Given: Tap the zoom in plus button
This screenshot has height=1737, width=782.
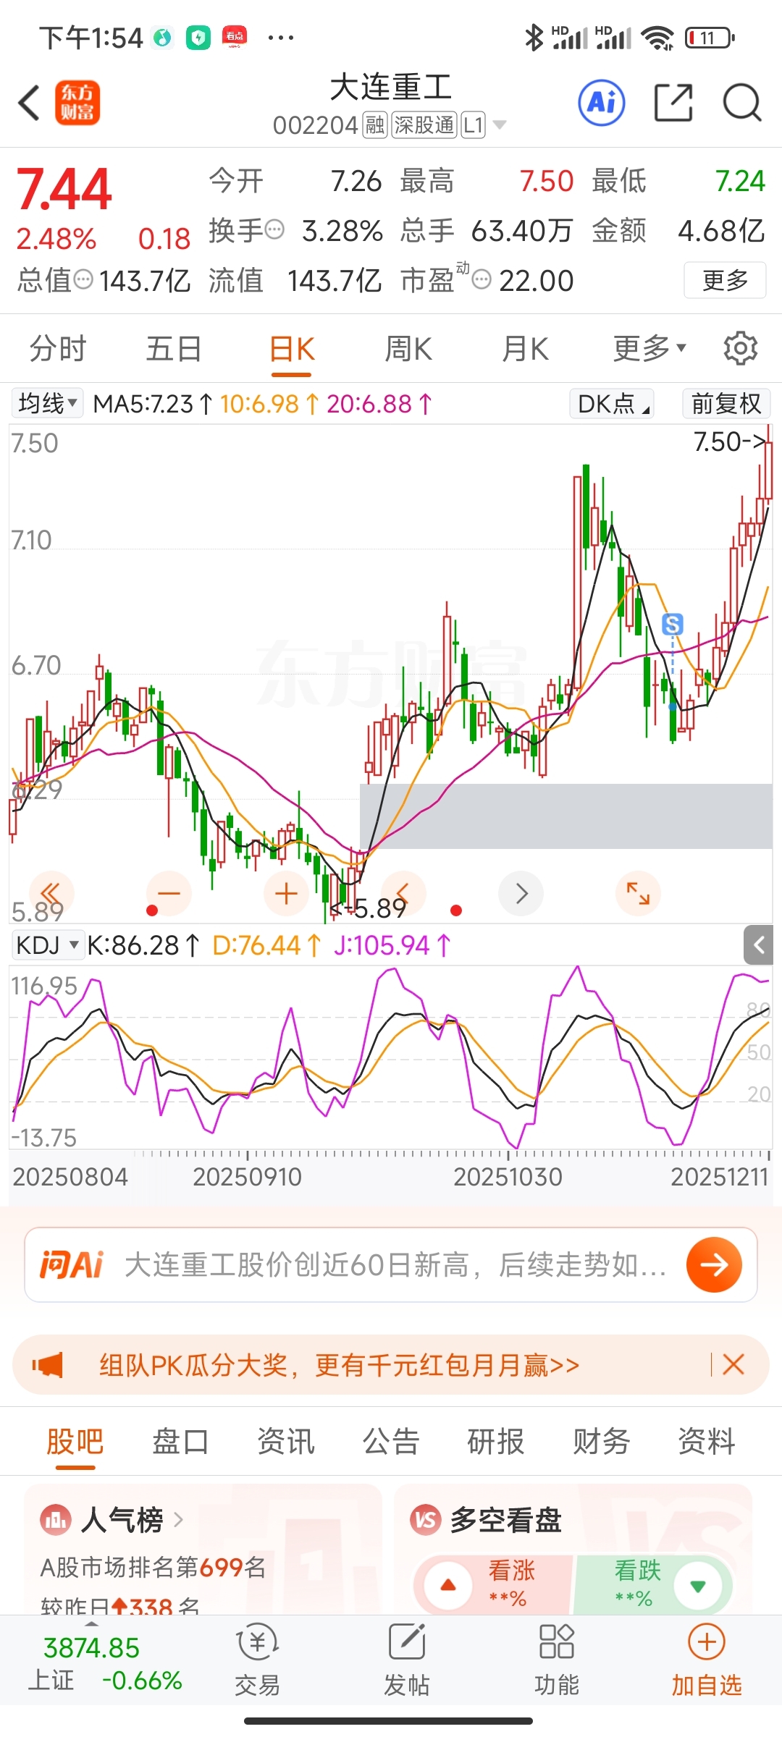Looking at the screenshot, I should click(287, 894).
